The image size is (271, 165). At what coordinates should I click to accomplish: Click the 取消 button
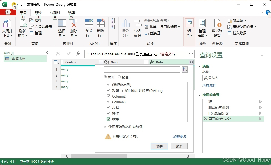pos(179,146)
